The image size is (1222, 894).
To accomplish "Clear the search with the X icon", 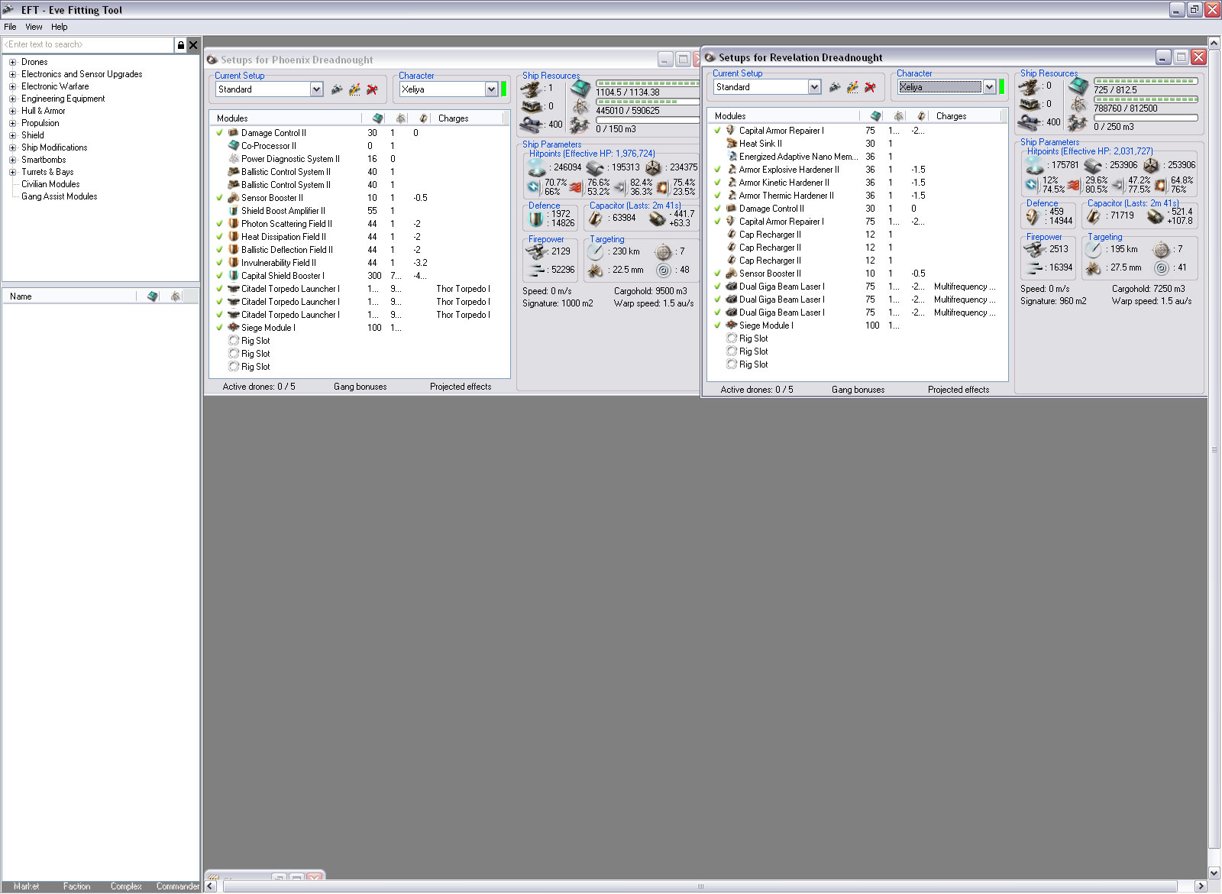I will (x=193, y=45).
